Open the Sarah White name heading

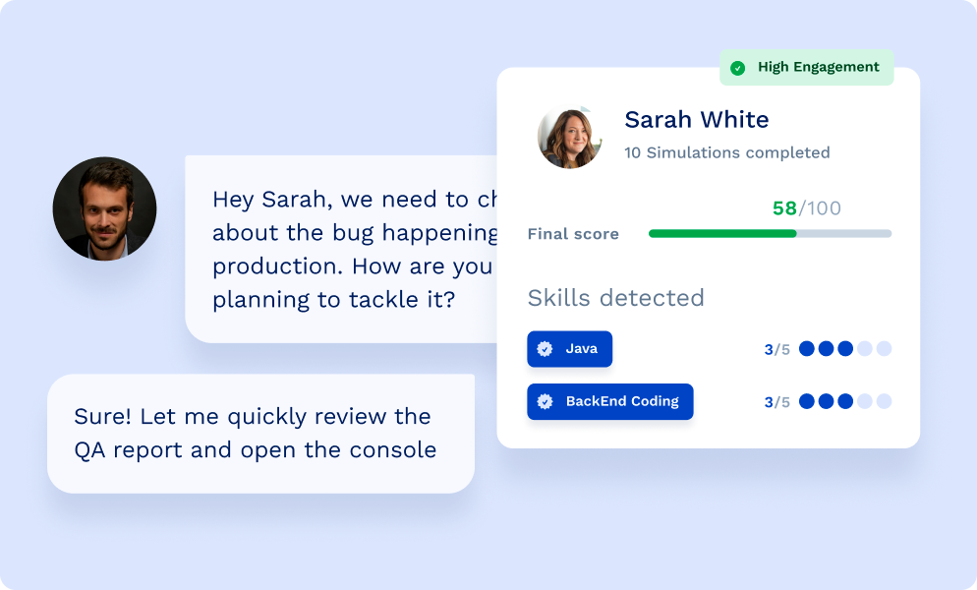697,120
